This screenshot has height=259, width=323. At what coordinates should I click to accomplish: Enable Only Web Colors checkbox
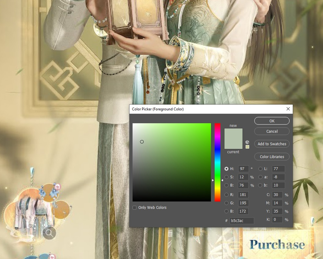[135, 208]
